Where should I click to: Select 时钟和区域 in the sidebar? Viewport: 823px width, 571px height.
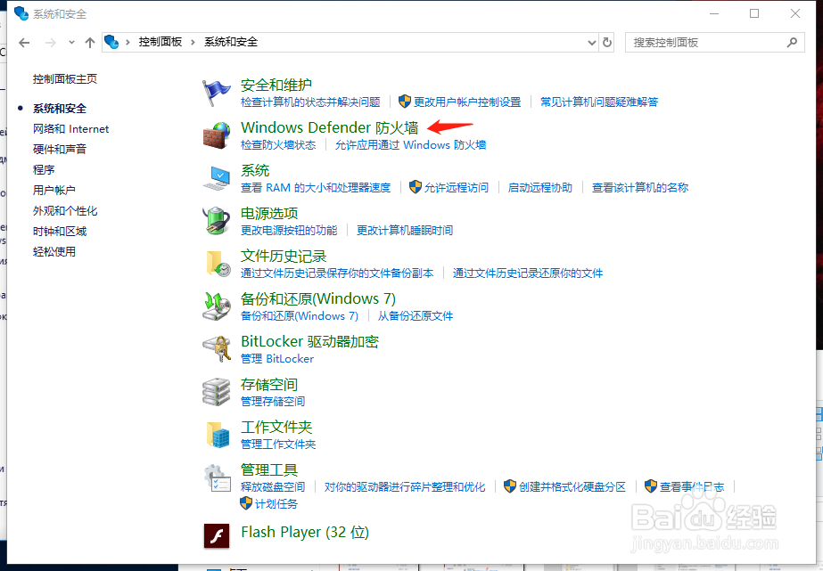point(60,232)
